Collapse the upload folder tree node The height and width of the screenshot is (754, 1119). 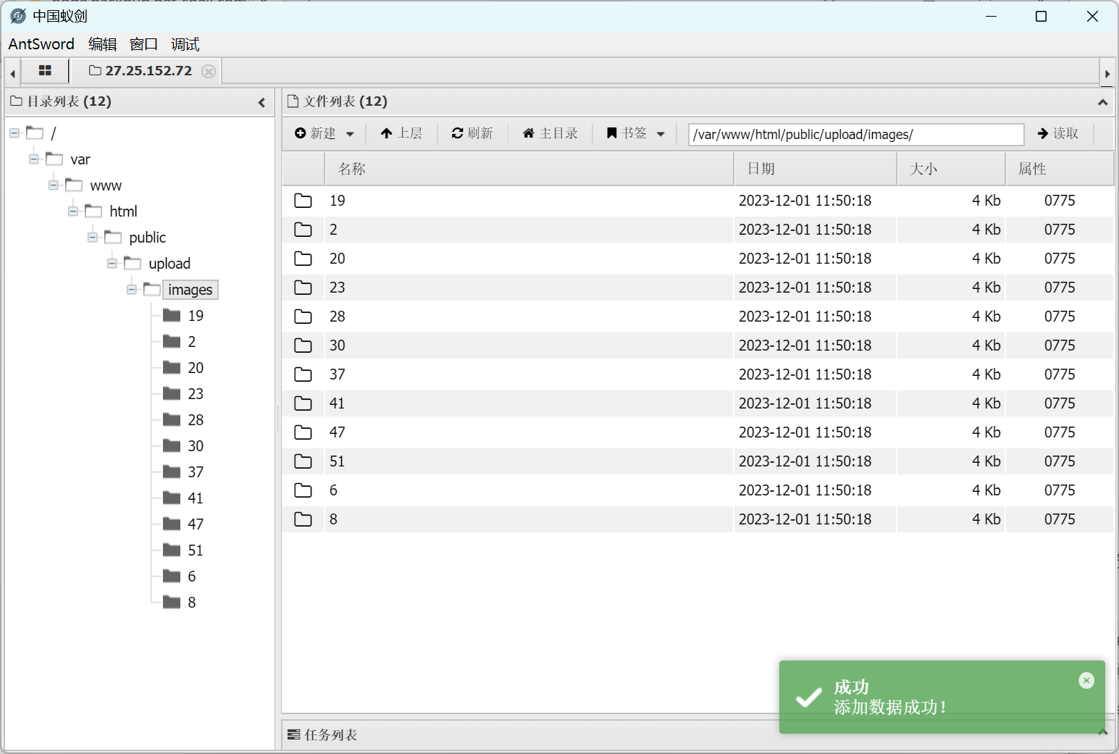[x=112, y=264]
